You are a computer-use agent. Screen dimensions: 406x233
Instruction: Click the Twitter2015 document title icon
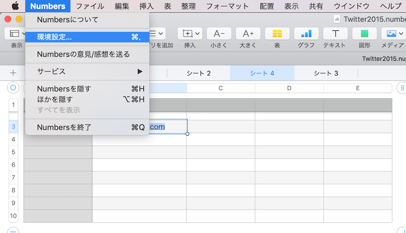337,19
